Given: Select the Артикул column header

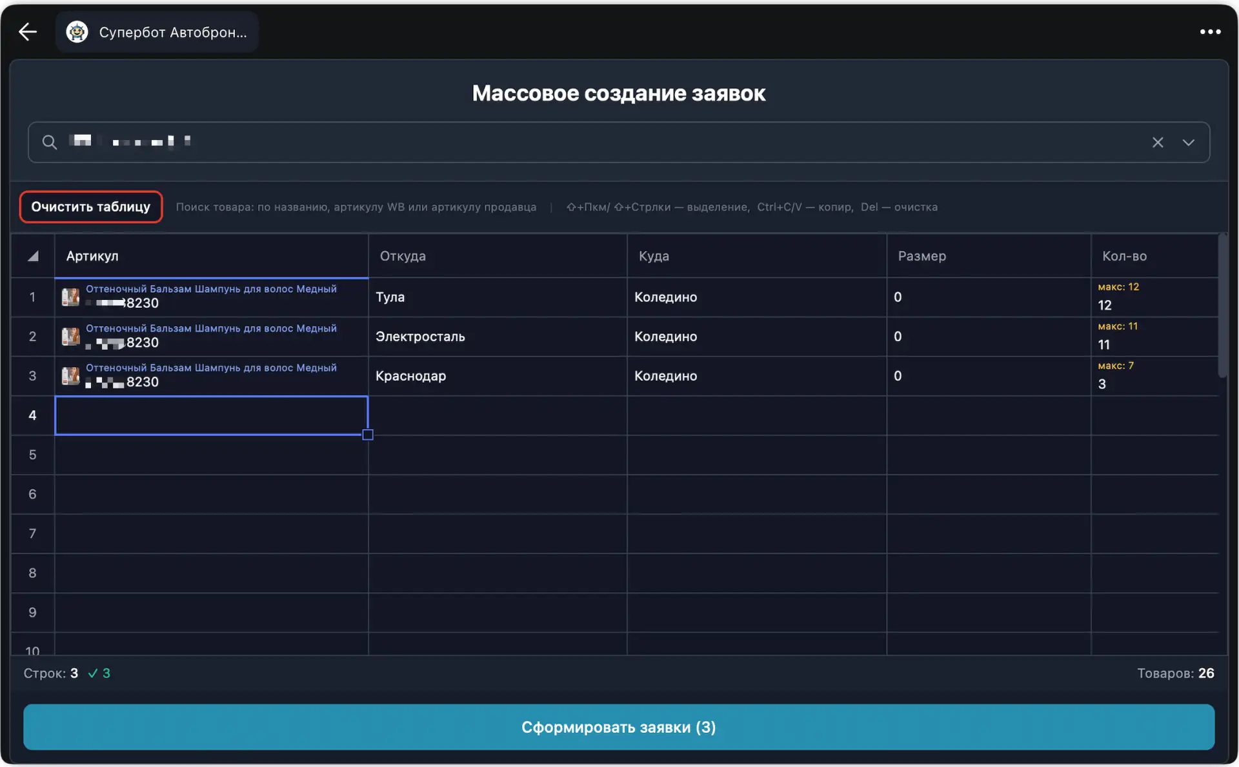Looking at the screenshot, I should pos(211,256).
